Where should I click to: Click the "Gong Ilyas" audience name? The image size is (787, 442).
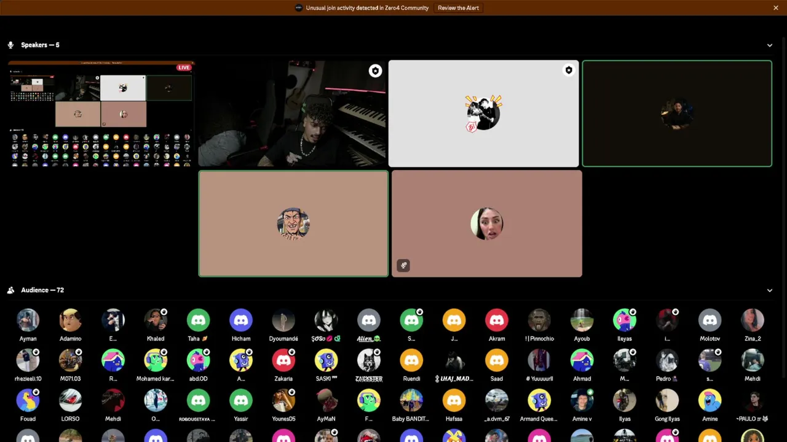point(667,419)
